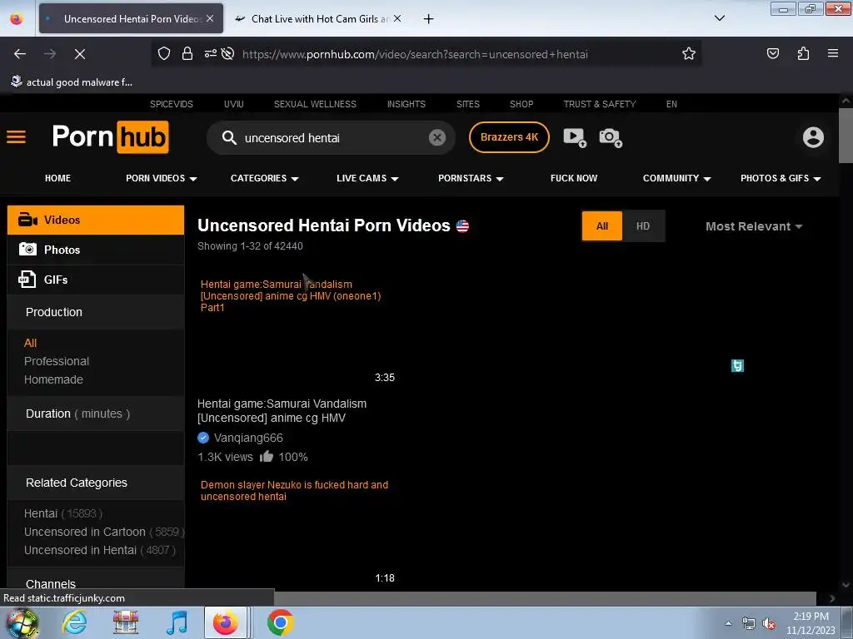Select All under Production
This screenshot has height=639, width=853.
pos(31,343)
